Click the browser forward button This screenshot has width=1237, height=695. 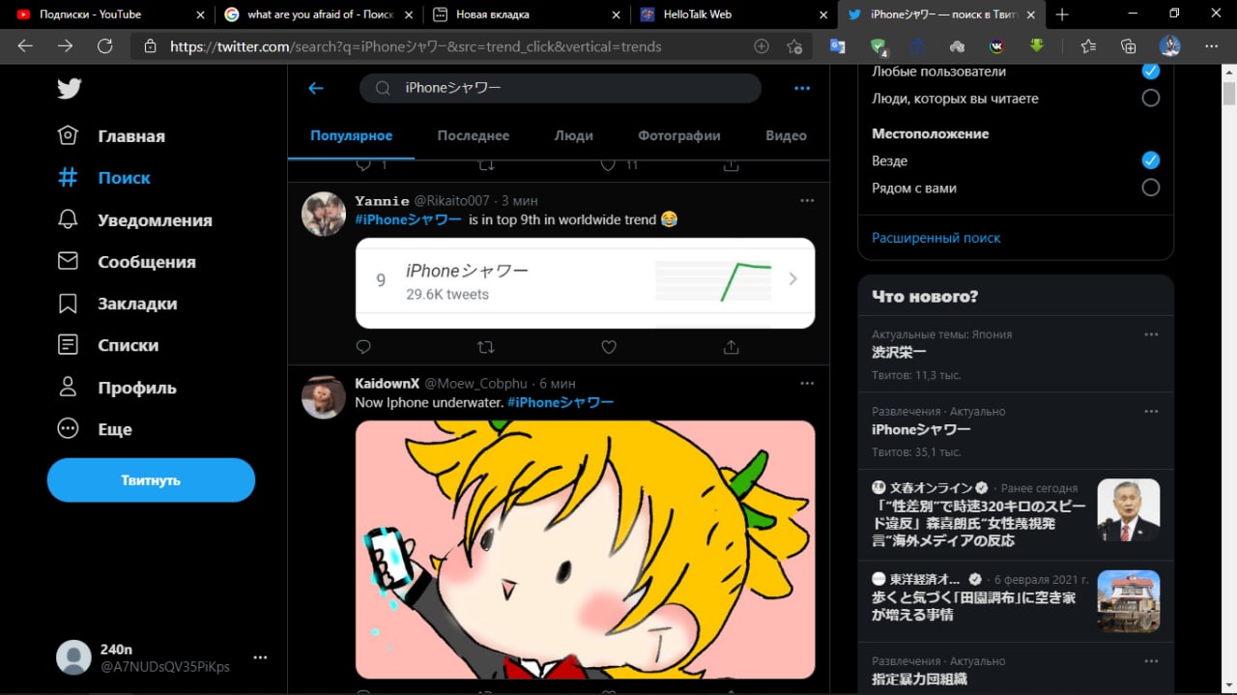click(65, 46)
